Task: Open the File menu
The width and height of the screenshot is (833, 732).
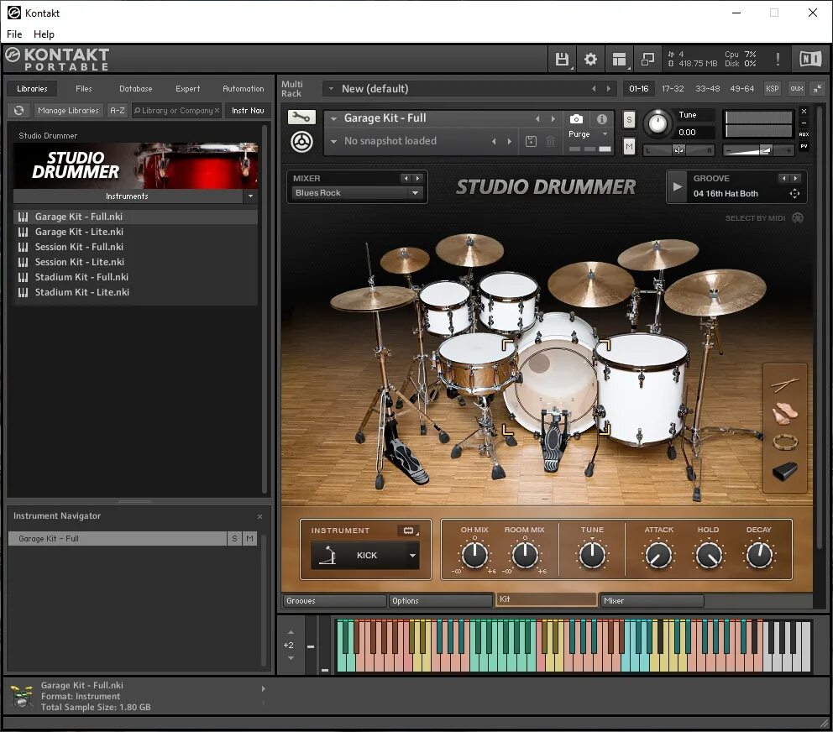Action: [x=14, y=34]
